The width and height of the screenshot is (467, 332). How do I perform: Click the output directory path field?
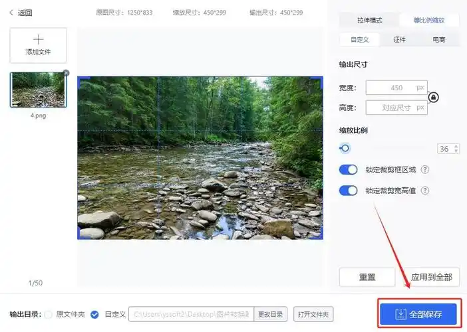point(191,314)
